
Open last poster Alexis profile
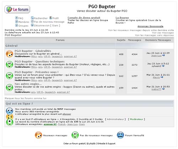point(156,77)
